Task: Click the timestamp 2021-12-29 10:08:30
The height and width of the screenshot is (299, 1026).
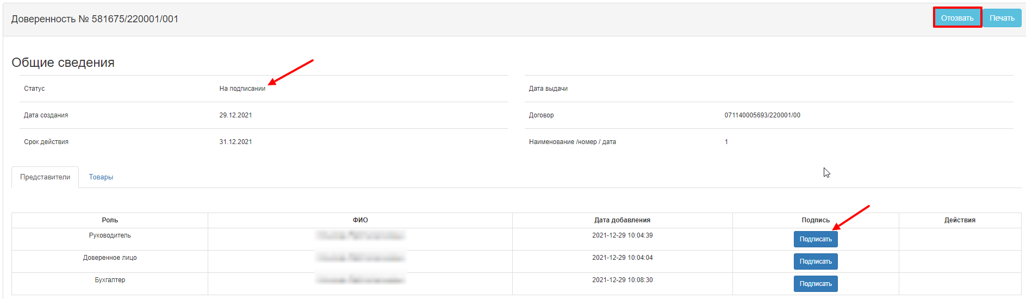Action: point(622,280)
